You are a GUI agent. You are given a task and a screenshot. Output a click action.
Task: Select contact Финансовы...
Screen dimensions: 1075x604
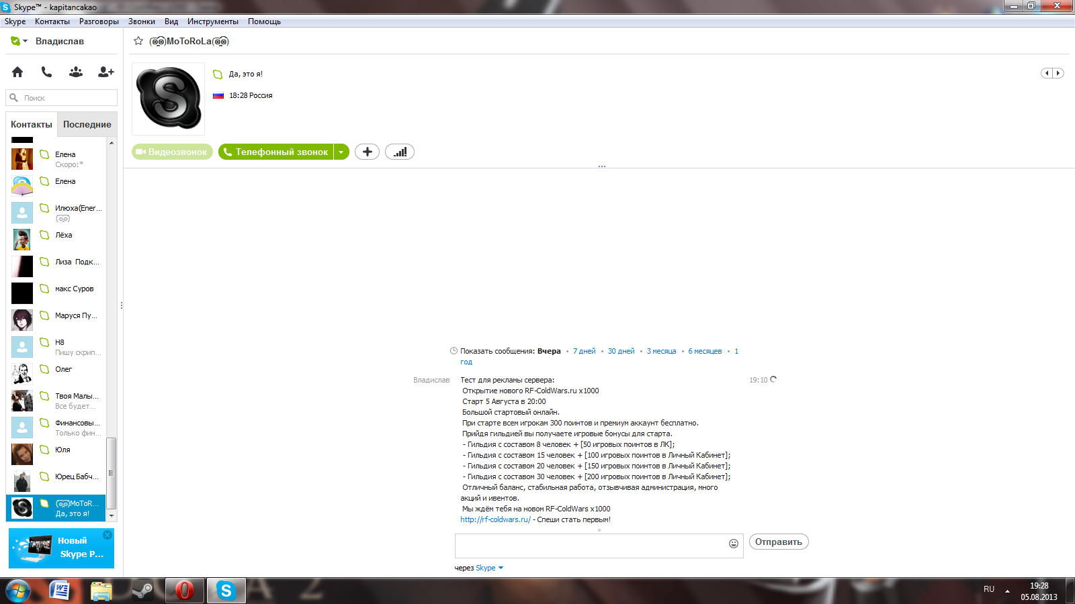56,427
